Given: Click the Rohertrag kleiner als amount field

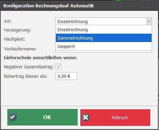Looking at the screenshot, I should pyautogui.click(x=66, y=76).
